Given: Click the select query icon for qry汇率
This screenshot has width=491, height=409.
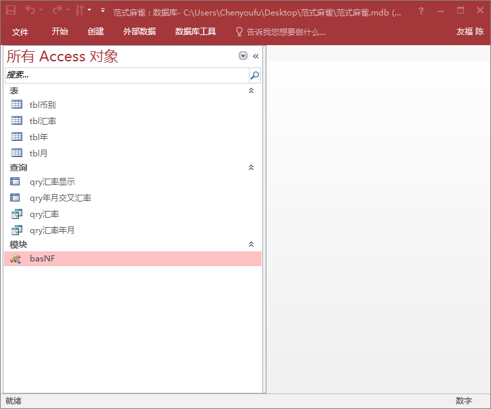Looking at the screenshot, I should tap(17, 214).
